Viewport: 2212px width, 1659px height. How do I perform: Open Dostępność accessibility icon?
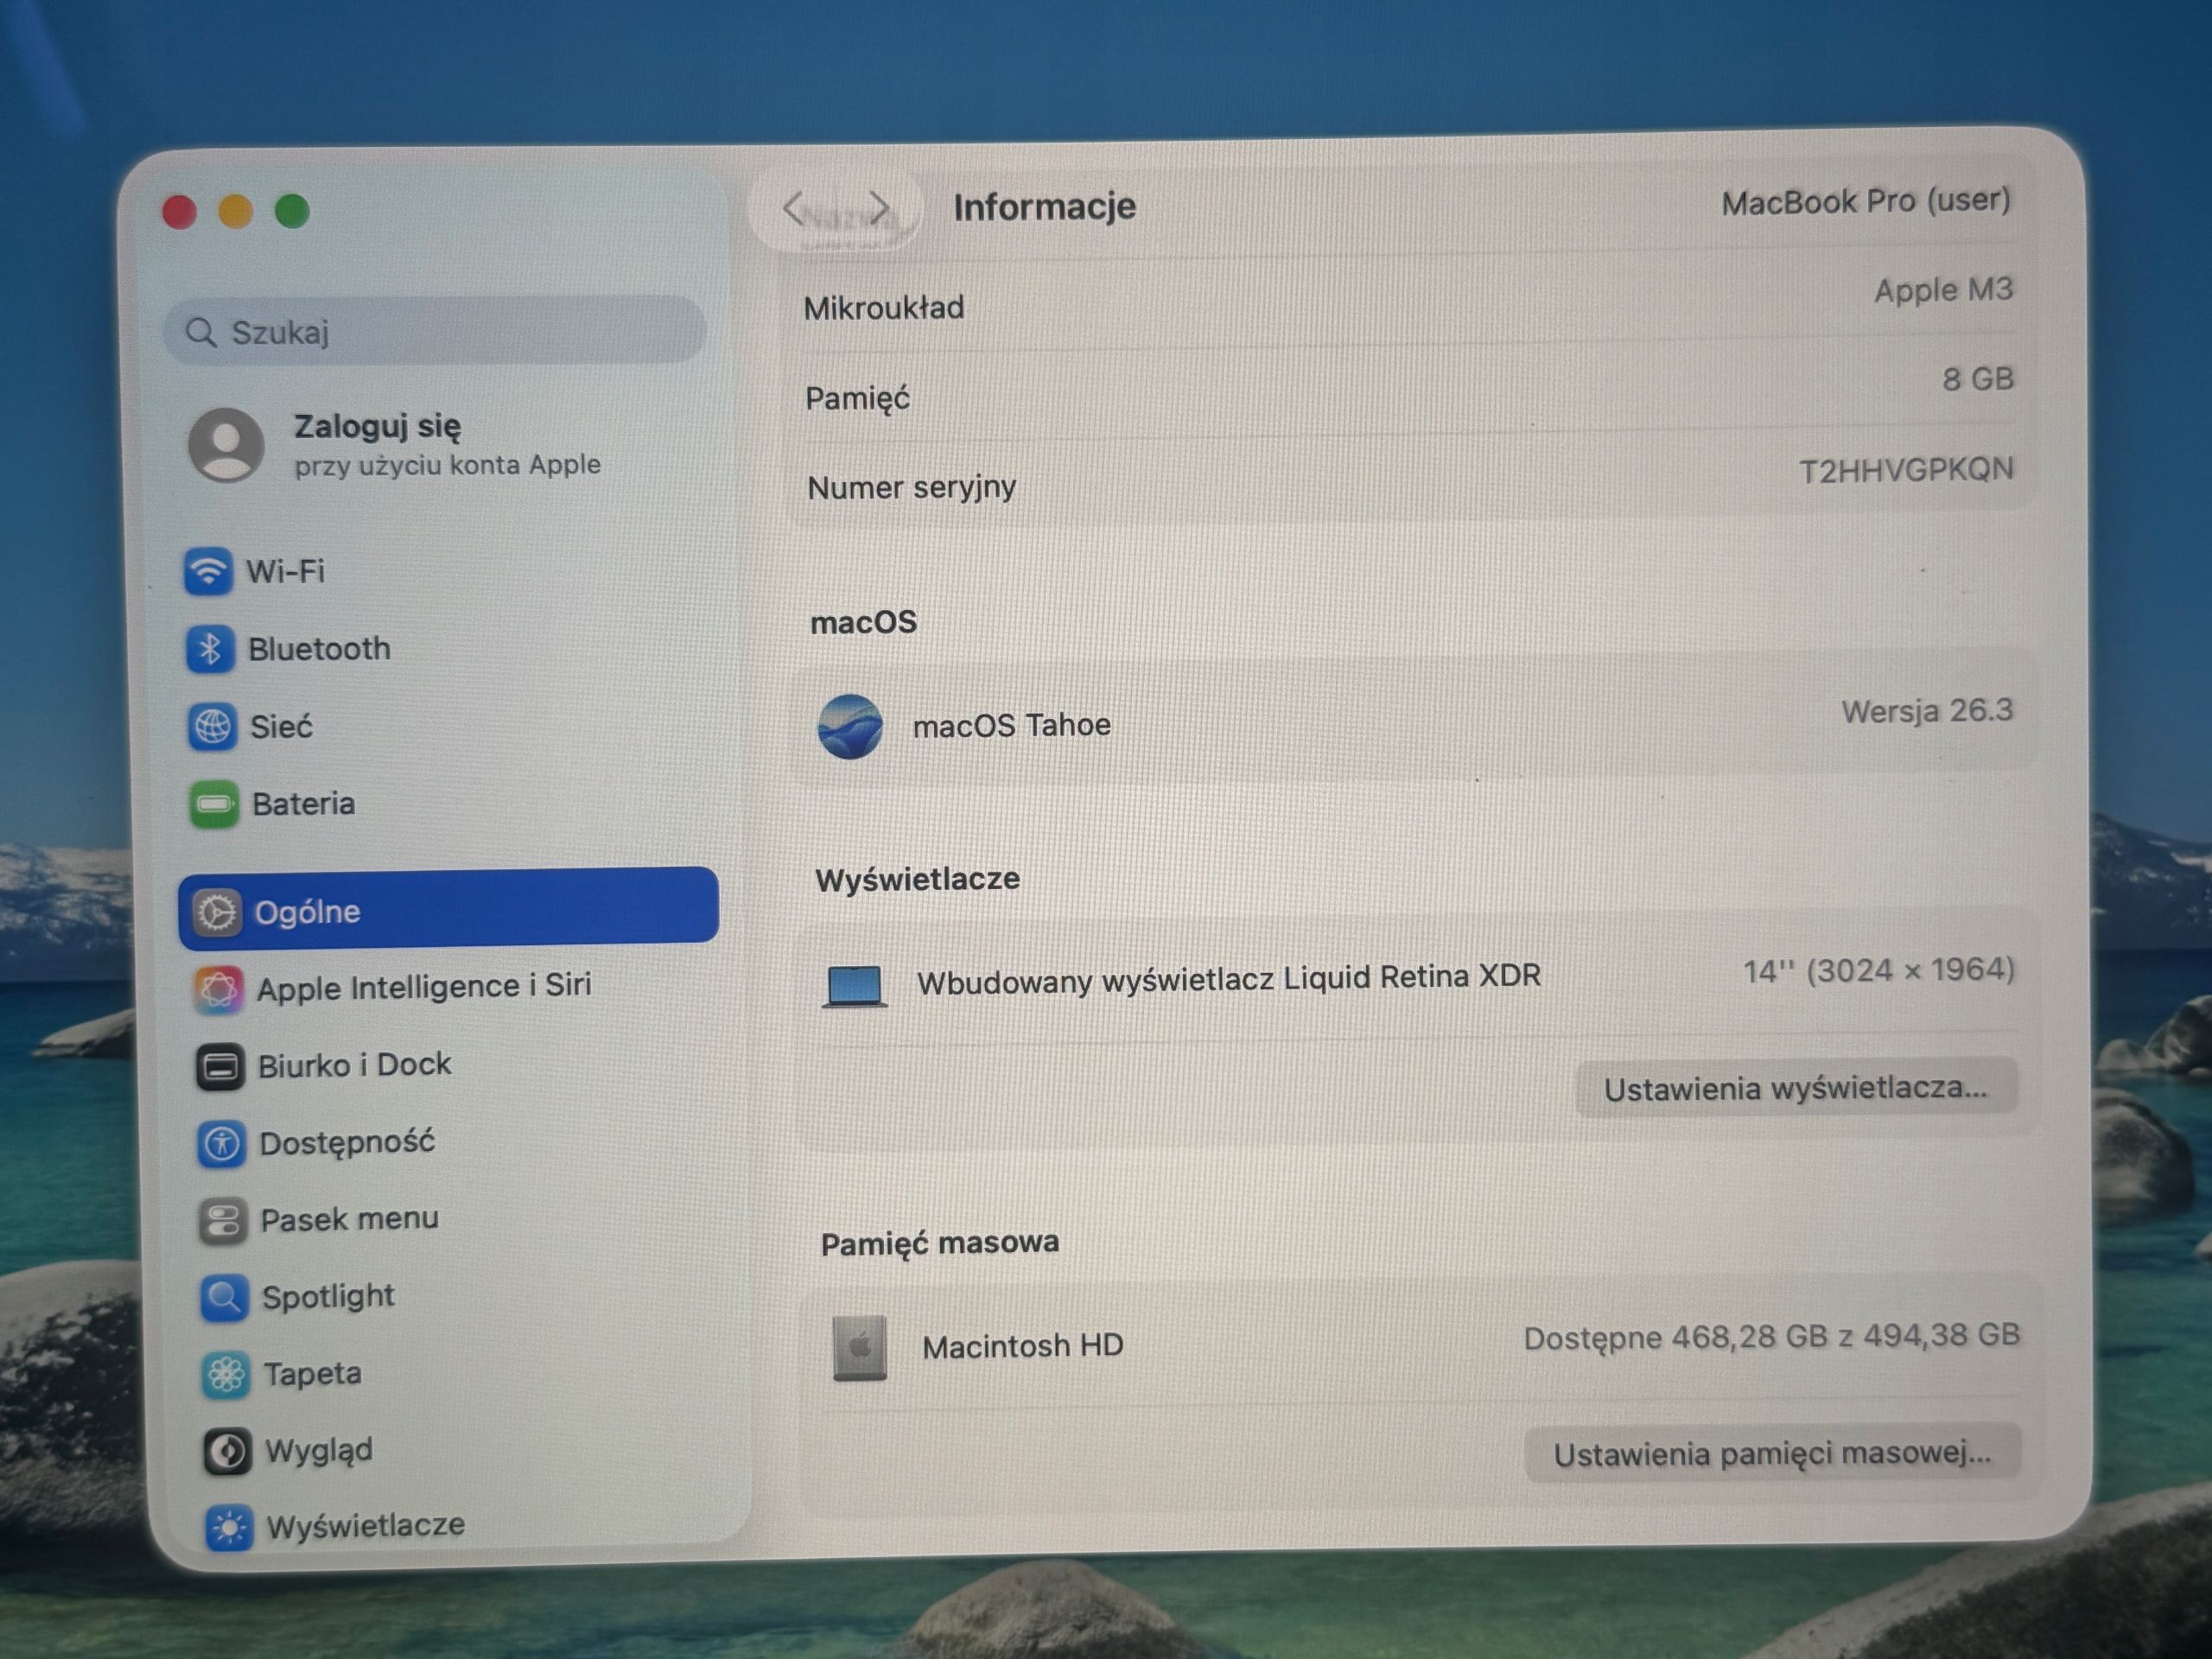(x=222, y=1144)
